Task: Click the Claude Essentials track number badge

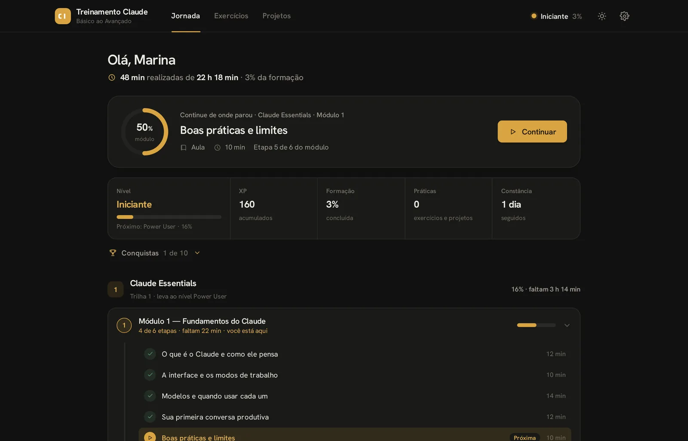Action: pyautogui.click(x=115, y=290)
